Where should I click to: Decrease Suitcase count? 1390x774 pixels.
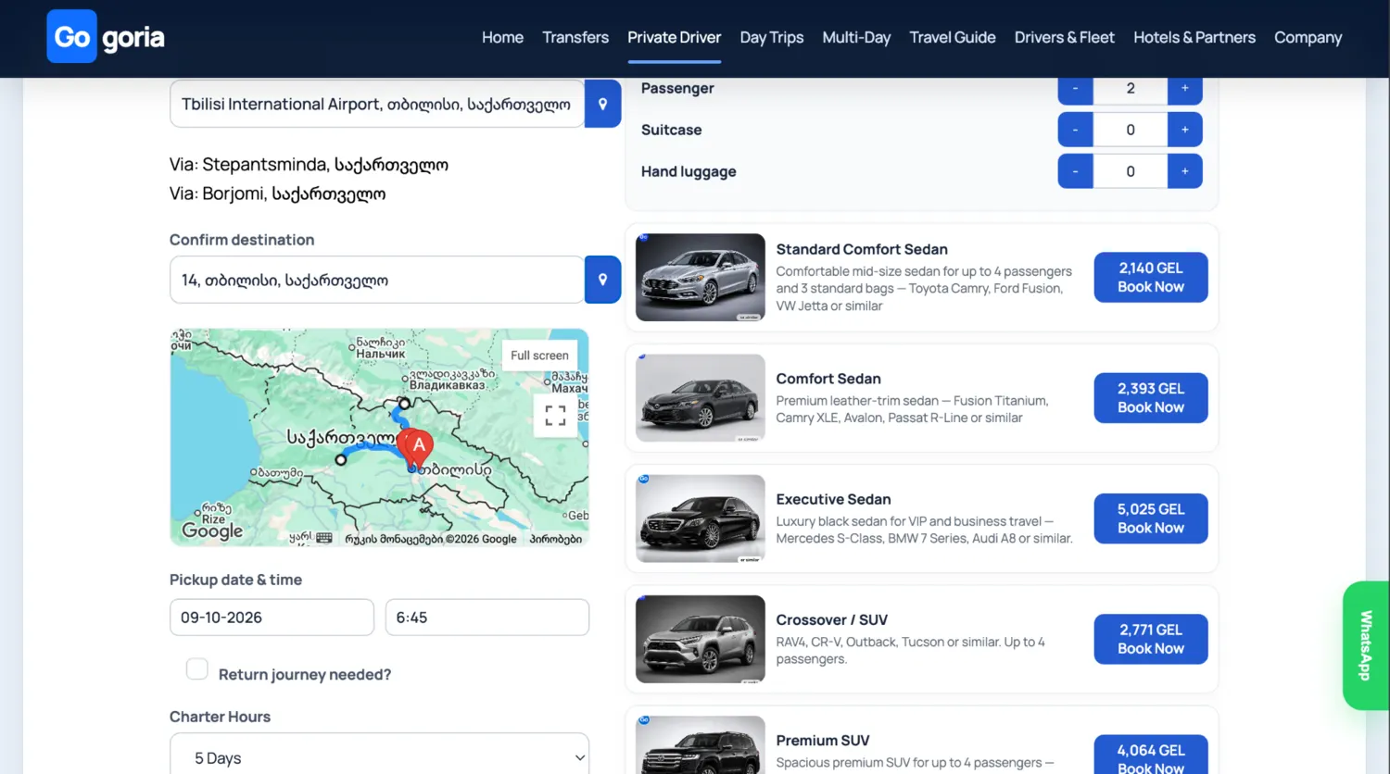(x=1075, y=130)
